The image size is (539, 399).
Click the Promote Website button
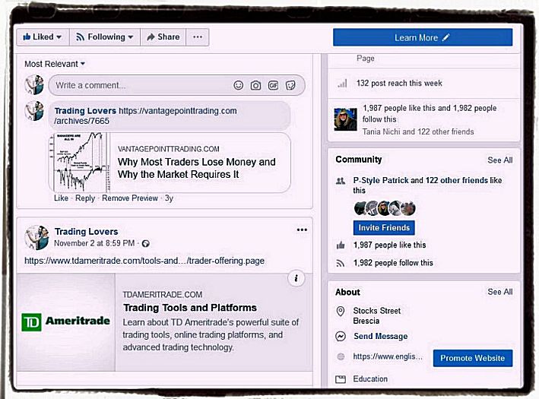click(473, 358)
